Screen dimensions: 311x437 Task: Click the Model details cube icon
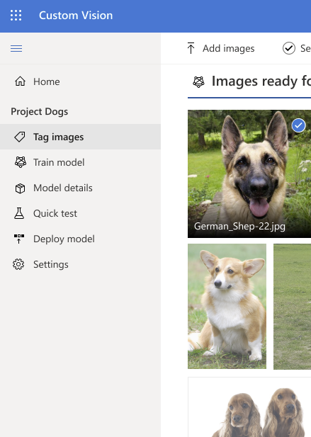(20, 188)
